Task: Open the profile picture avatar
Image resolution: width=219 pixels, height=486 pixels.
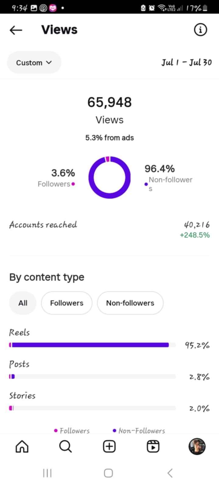Action: click(197, 447)
